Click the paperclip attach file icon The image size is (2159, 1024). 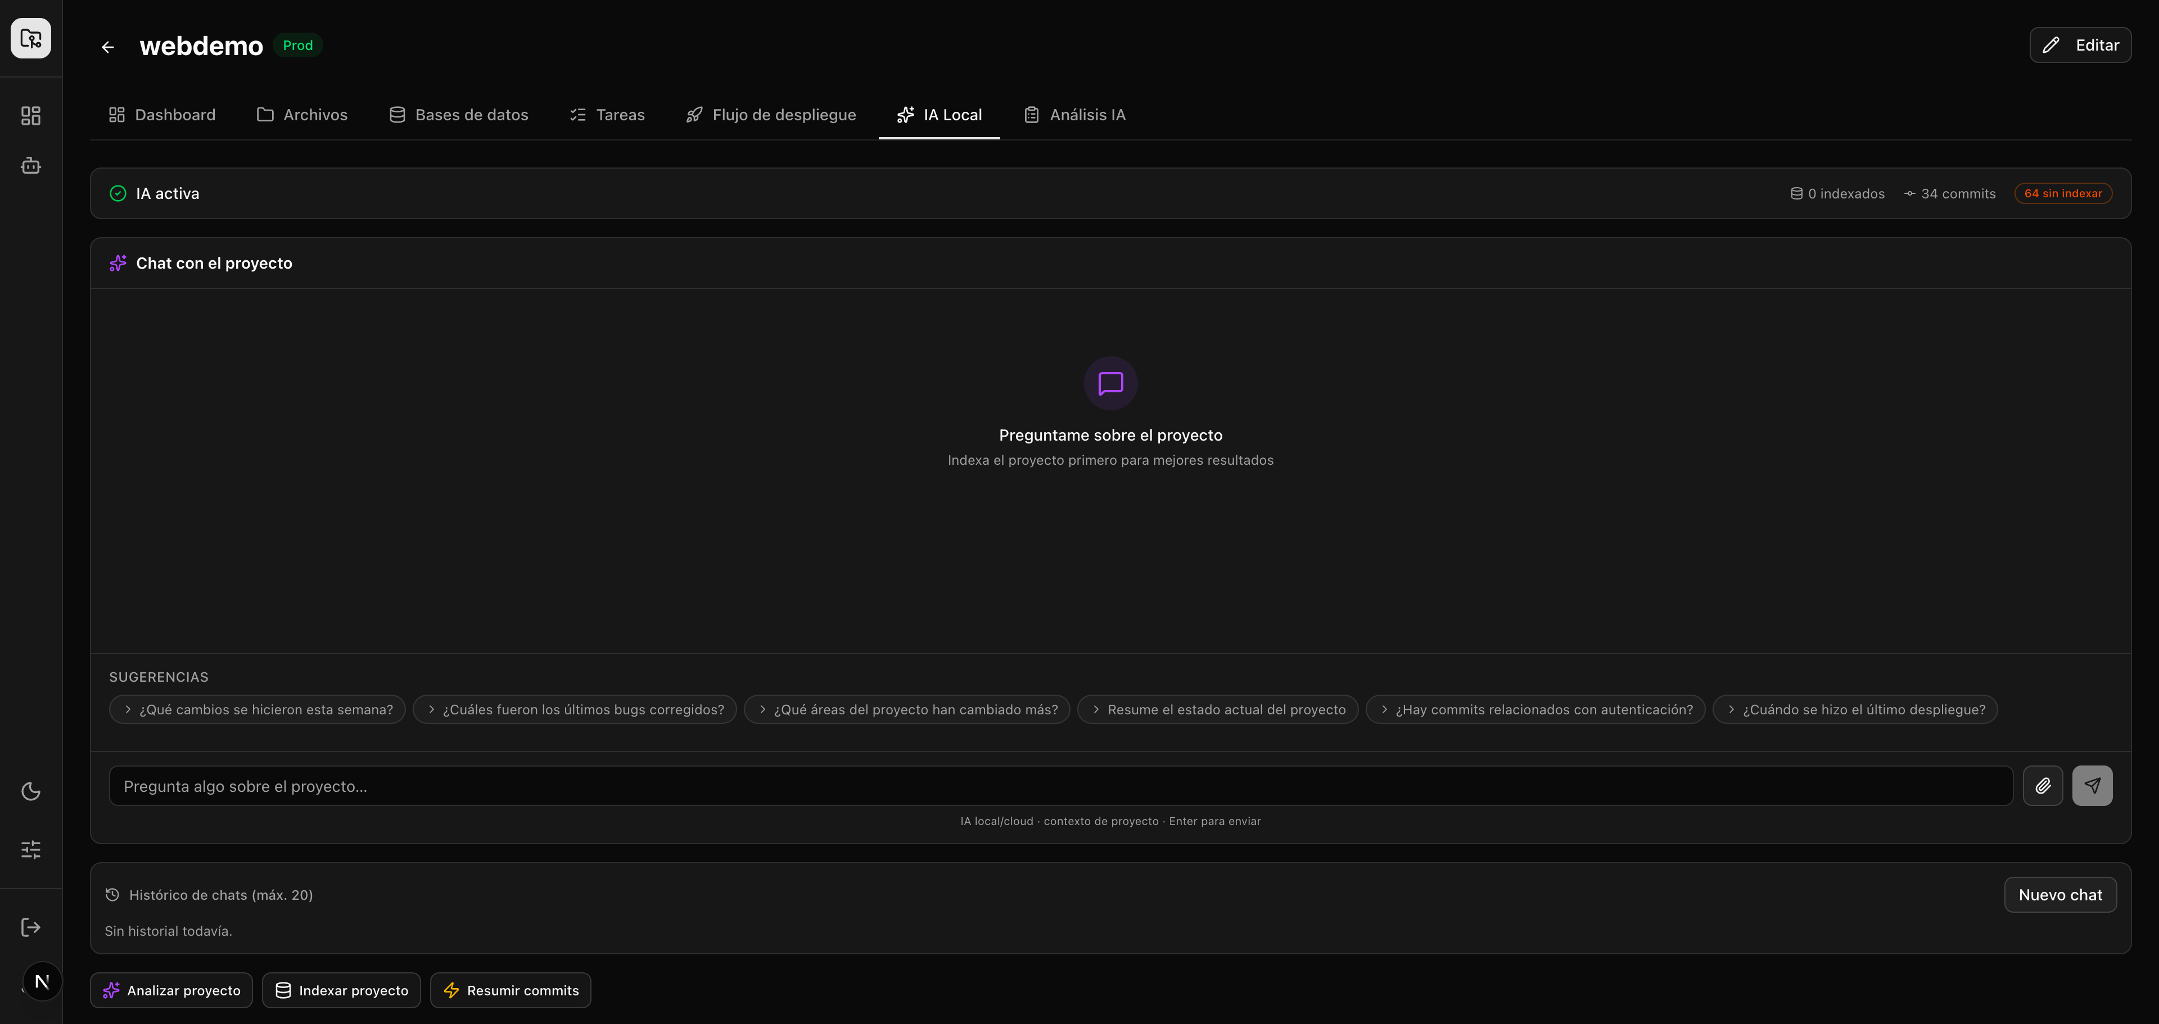(2043, 786)
